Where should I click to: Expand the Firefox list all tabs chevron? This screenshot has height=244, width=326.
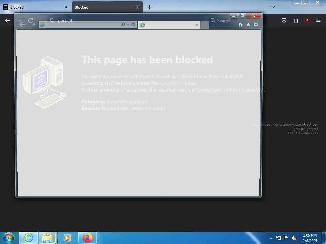[x=273, y=7]
